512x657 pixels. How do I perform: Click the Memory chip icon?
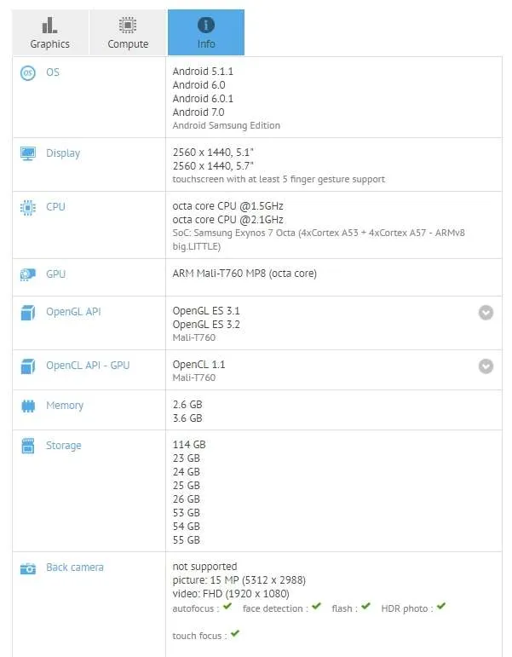click(x=27, y=406)
